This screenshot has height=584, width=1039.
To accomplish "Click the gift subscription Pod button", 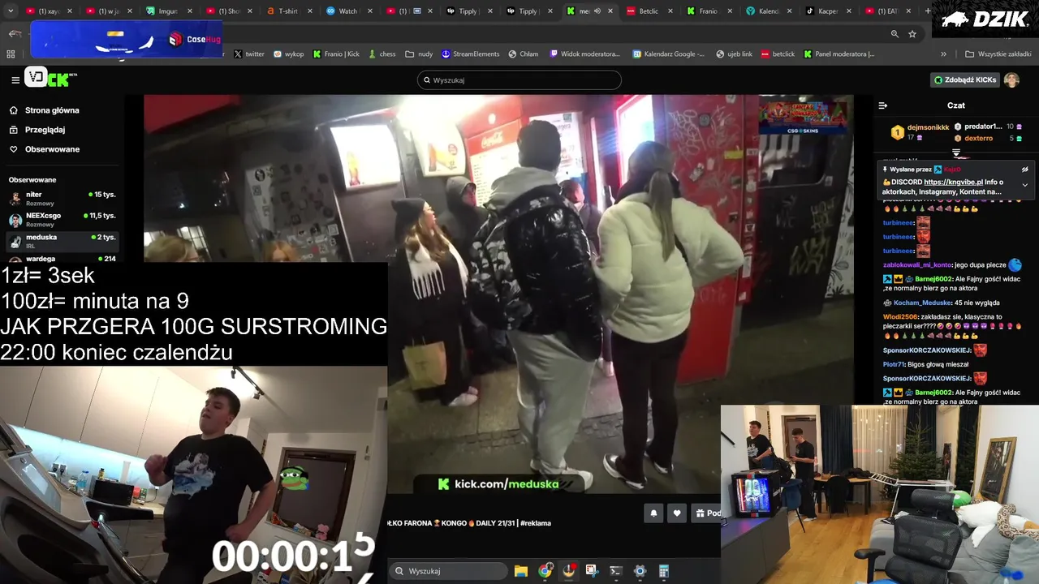I will coord(706,513).
